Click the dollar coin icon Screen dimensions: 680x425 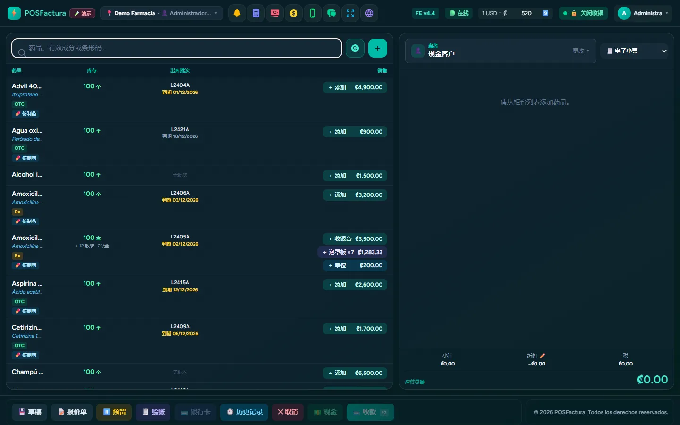coord(294,13)
